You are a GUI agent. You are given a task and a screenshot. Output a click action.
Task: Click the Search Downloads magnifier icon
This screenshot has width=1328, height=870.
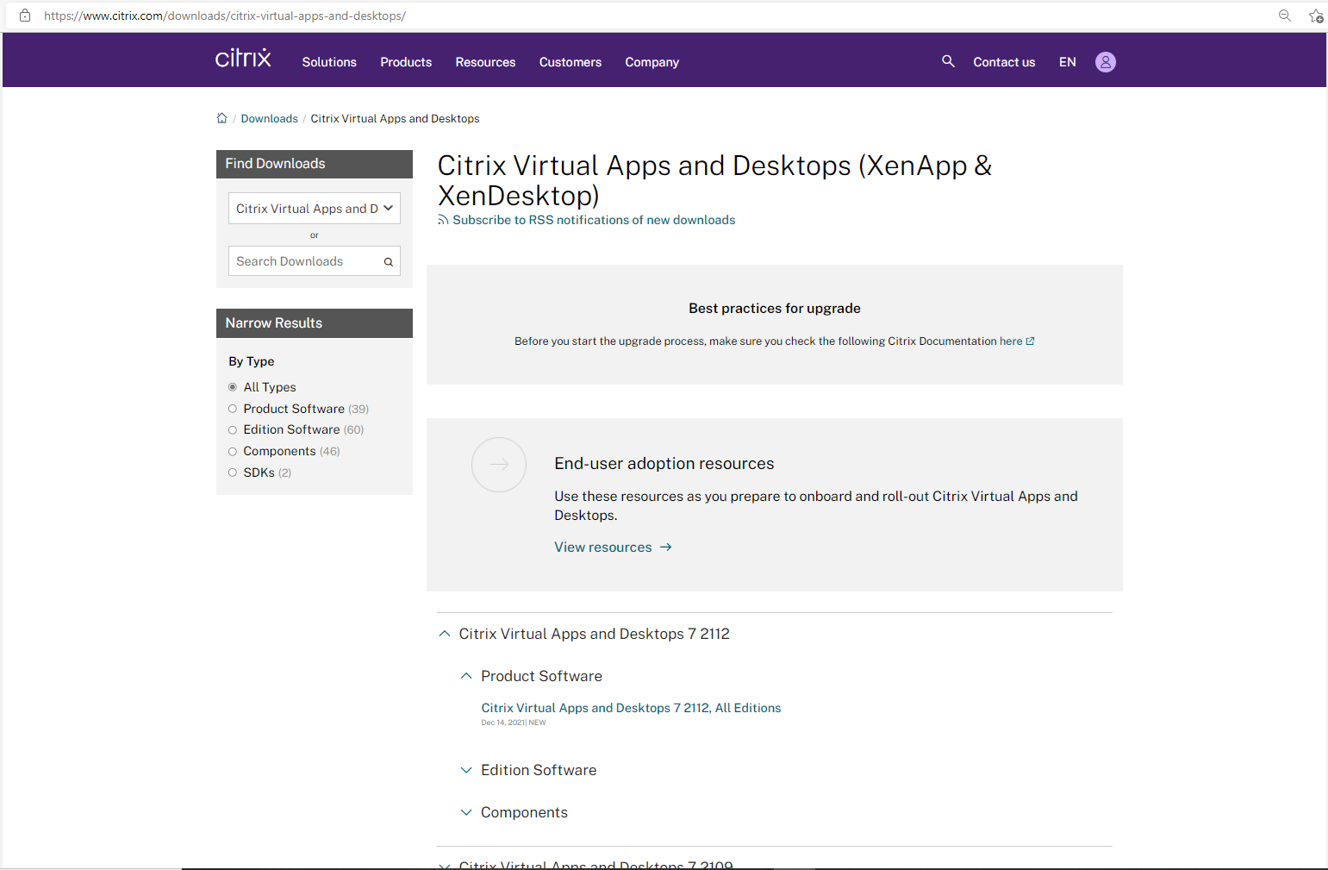[x=389, y=262]
